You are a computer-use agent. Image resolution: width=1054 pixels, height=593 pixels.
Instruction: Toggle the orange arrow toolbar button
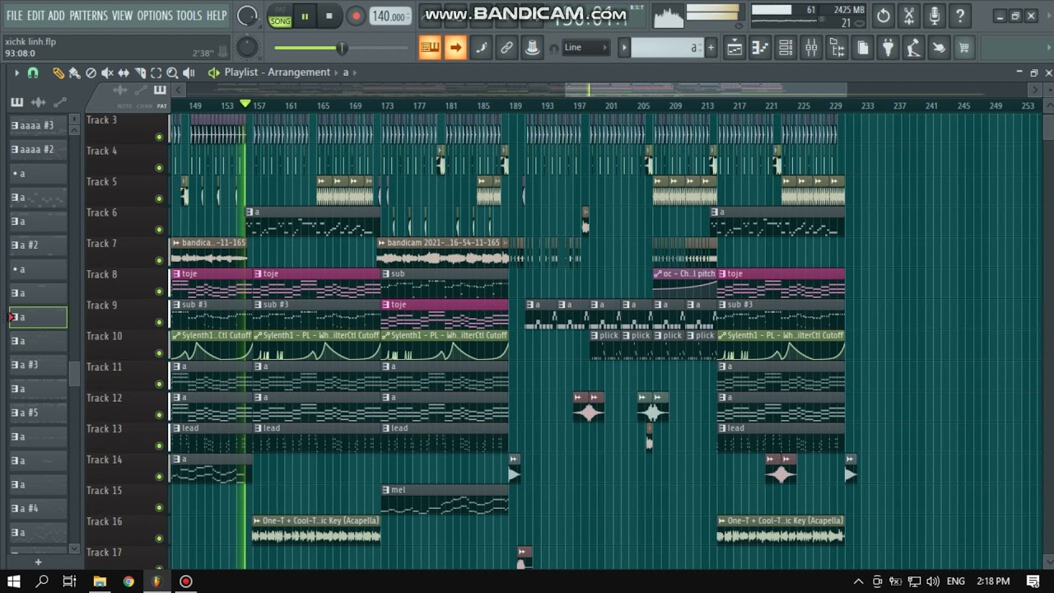tap(455, 48)
